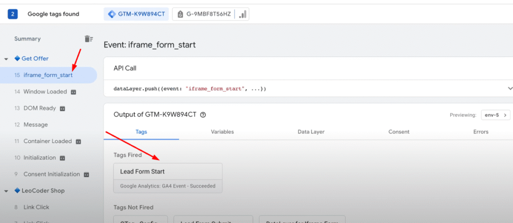Image resolution: width=513 pixels, height=223 pixels.
Task: Collapse the Get Offer page group
Action: pos(6,59)
